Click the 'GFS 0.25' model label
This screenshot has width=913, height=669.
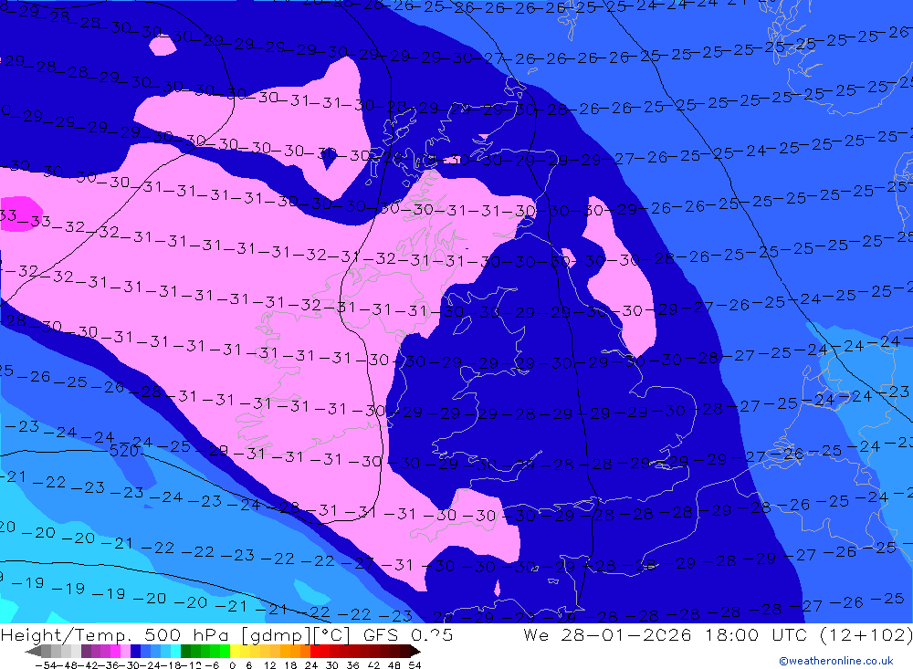point(408,634)
